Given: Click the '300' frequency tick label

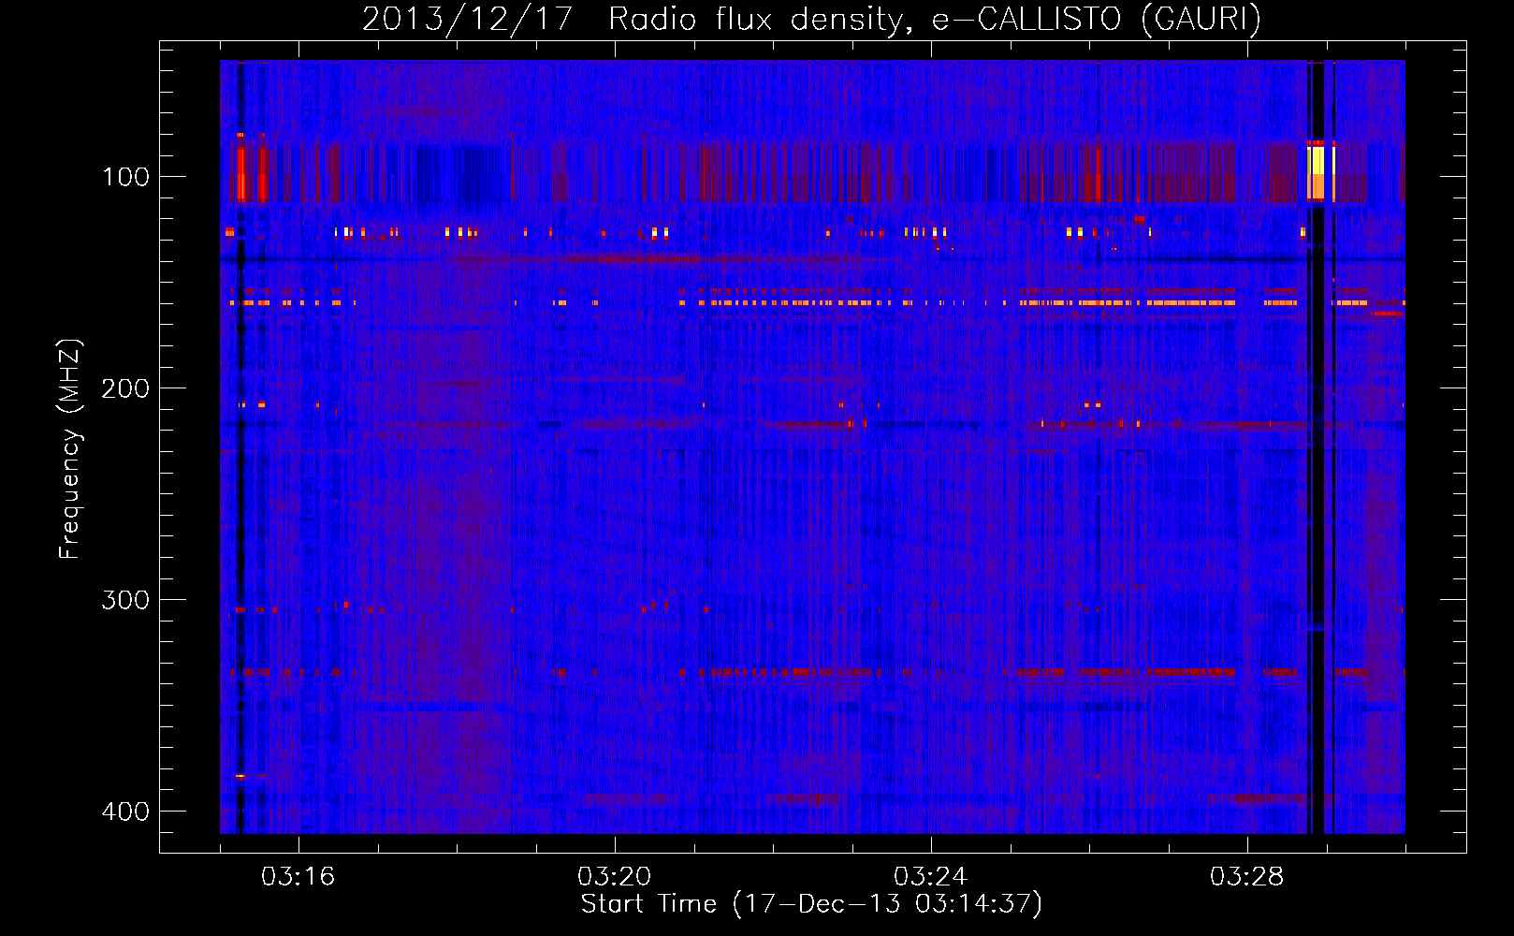Looking at the screenshot, I should click(125, 600).
